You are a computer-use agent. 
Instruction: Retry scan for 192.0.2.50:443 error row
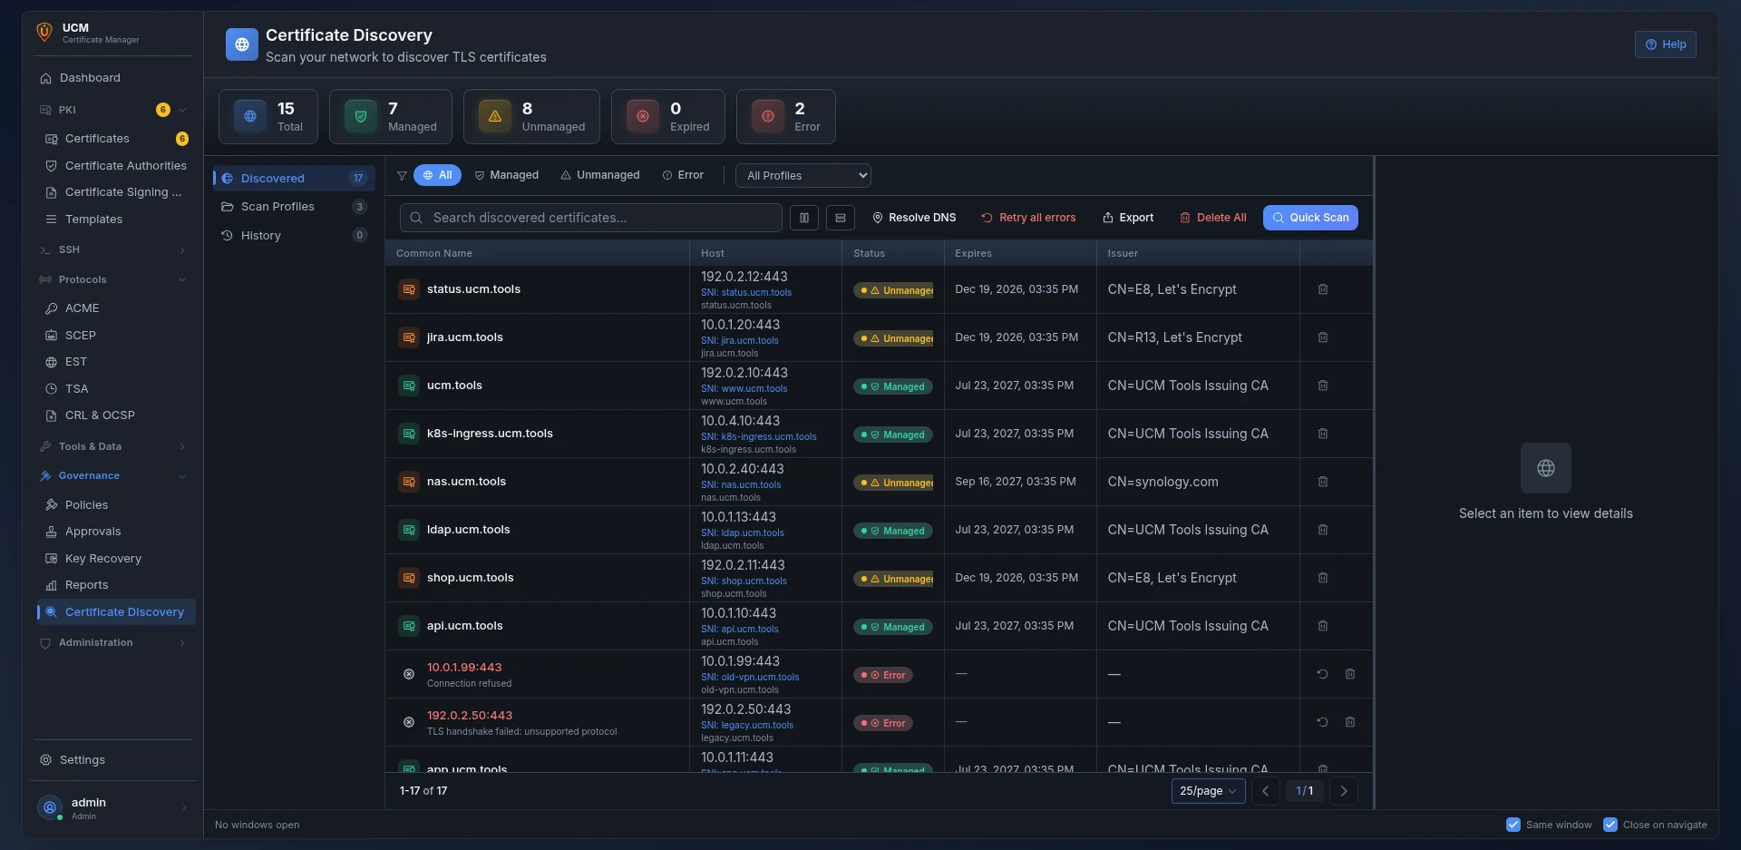tap(1322, 722)
